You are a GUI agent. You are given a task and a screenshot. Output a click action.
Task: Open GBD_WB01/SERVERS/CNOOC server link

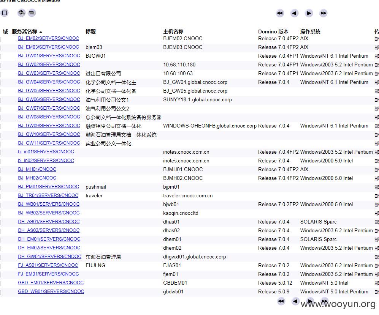tap(51, 291)
